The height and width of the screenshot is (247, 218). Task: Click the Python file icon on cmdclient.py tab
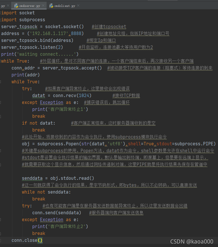tap(51, 6)
